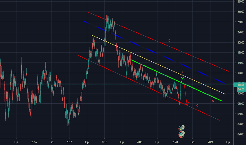Click the 1.22000 price scale label

(x=240, y=32)
